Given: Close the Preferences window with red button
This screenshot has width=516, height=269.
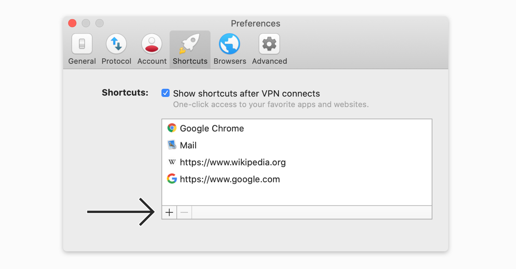Looking at the screenshot, I should coord(72,23).
